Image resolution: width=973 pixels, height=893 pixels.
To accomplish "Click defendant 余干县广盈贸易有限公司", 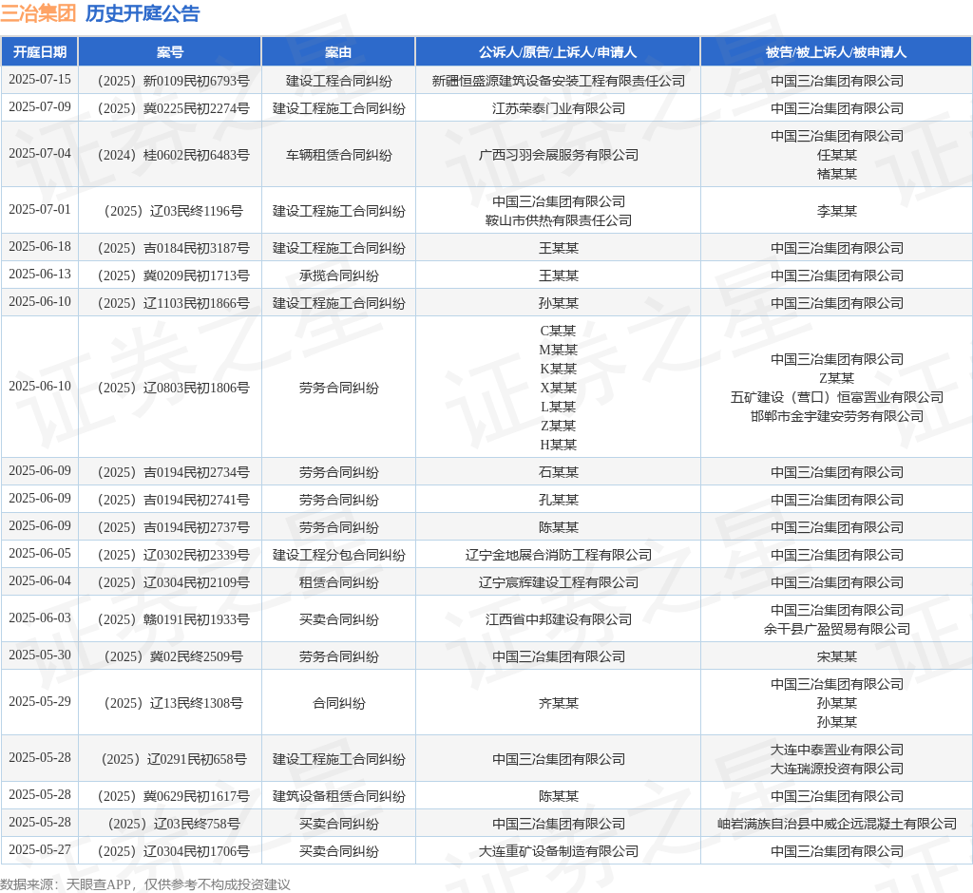I will click(836, 629).
